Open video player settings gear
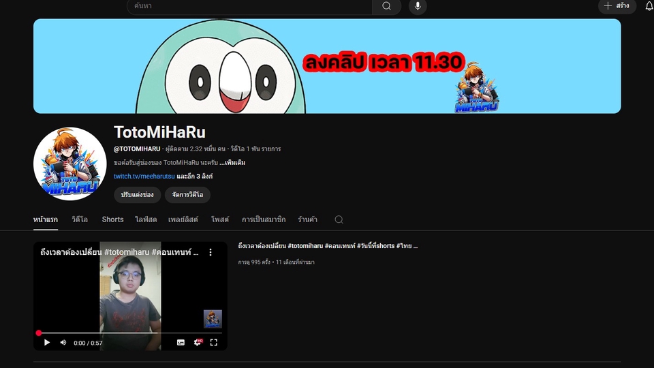Screen dimensions: 654x368 click(198, 343)
